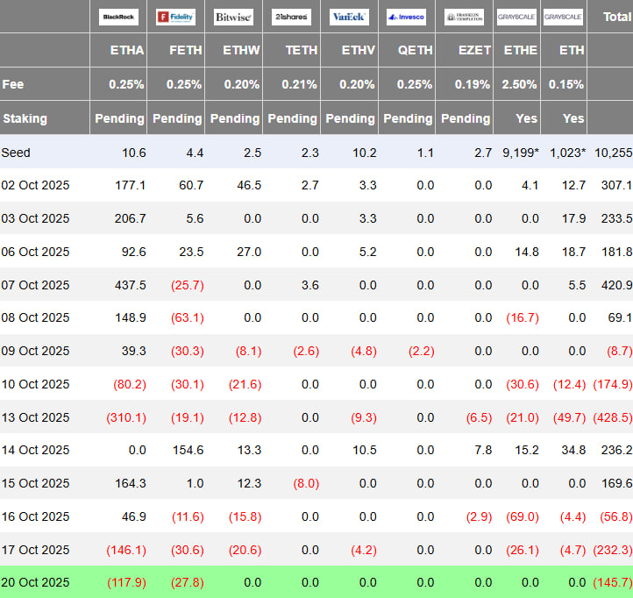Screen dimensions: 633x598
Task: Click the 21shares logo
Action: pyautogui.click(x=291, y=17)
